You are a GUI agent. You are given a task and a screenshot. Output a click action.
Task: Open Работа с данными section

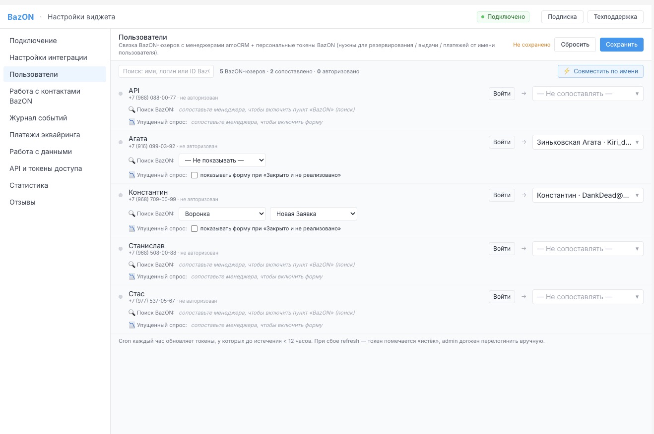tap(55, 152)
